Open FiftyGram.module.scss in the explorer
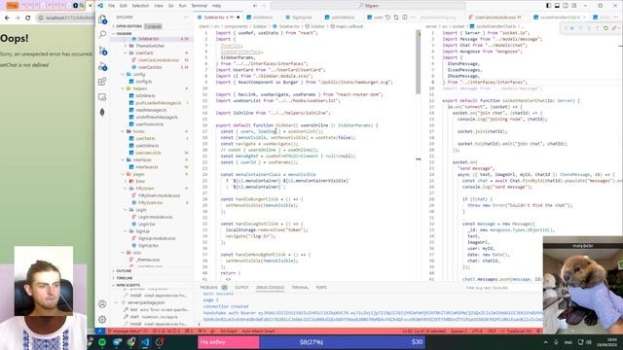The height and width of the screenshot is (350, 623). (x=159, y=196)
